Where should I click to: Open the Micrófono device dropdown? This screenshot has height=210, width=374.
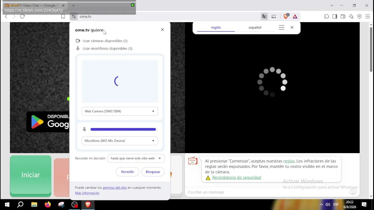[x=120, y=141]
